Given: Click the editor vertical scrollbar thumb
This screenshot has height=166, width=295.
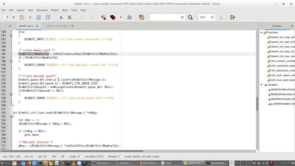Looking at the screenshot, I should tap(257, 104).
